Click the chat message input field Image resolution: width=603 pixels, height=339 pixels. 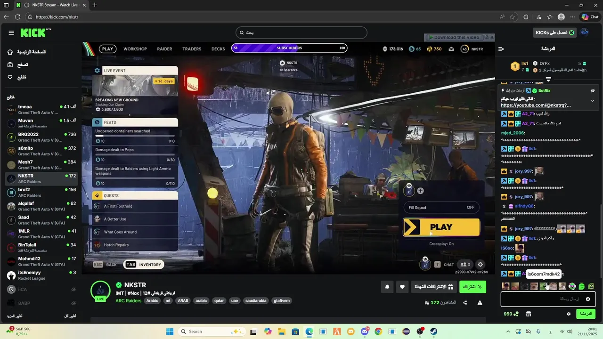pos(548,299)
